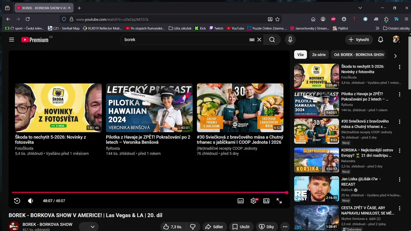
Task: Play the endscreen #30 Sviečková recipe thumbnail
Action: (x=240, y=107)
